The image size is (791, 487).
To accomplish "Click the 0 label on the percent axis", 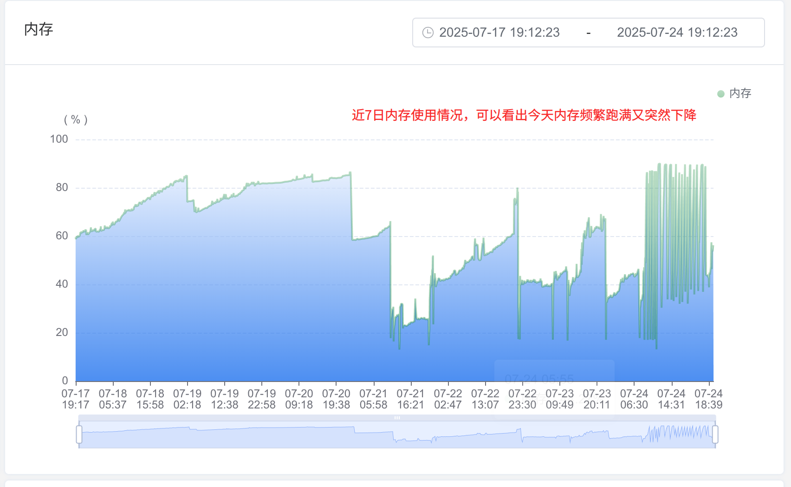I will click(65, 381).
